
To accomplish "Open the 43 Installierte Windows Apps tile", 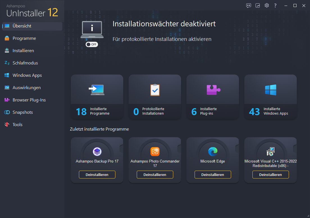I will [271, 97].
